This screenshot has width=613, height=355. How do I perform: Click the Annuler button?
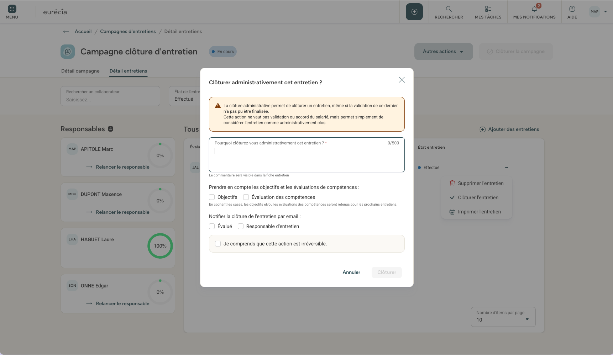click(351, 272)
